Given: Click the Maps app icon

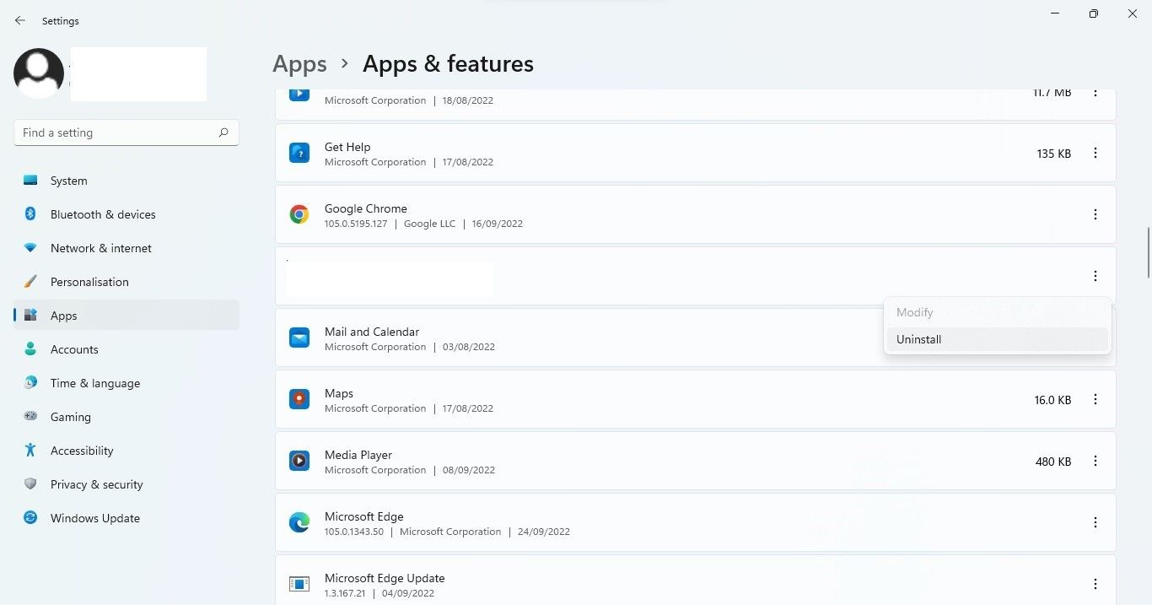Looking at the screenshot, I should 299,399.
